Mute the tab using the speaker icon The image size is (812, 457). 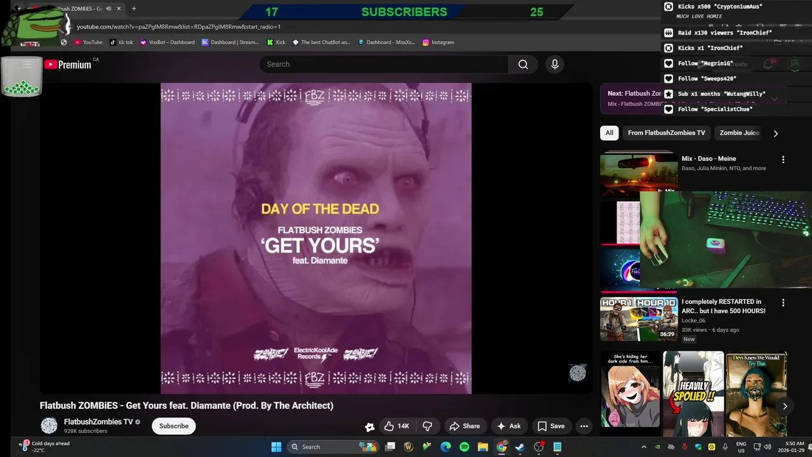pos(108,9)
